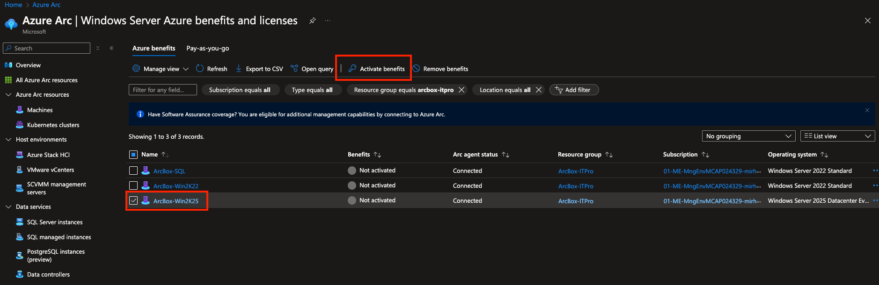Open VMware vCenters page
The width and height of the screenshot is (879, 285).
click(51, 170)
